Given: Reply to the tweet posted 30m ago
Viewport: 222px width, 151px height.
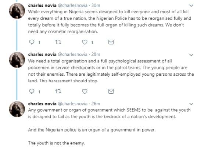Looking at the screenshot, I should pyautogui.click(x=31, y=42).
